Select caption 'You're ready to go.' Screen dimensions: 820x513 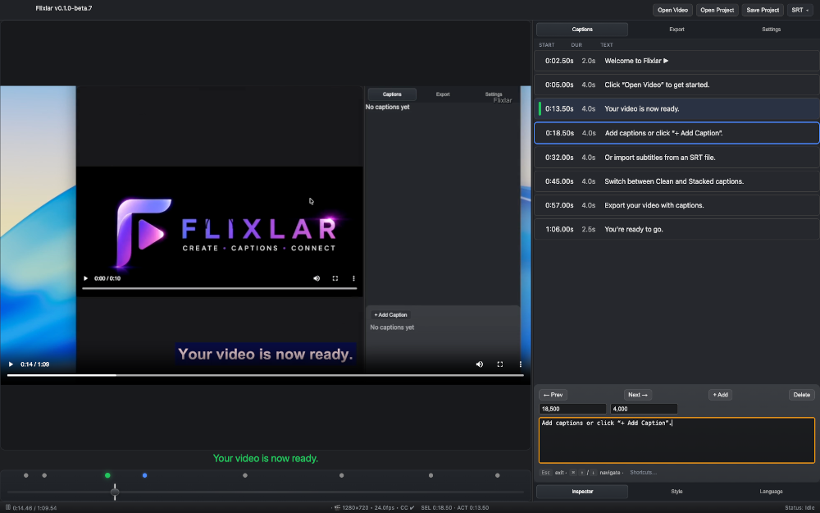coord(676,229)
